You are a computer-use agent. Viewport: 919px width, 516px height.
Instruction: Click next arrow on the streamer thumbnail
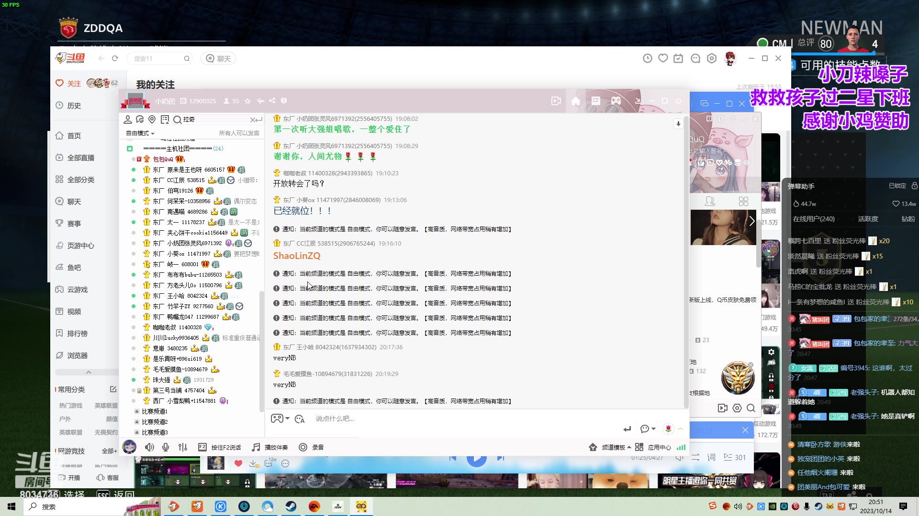coord(751,221)
